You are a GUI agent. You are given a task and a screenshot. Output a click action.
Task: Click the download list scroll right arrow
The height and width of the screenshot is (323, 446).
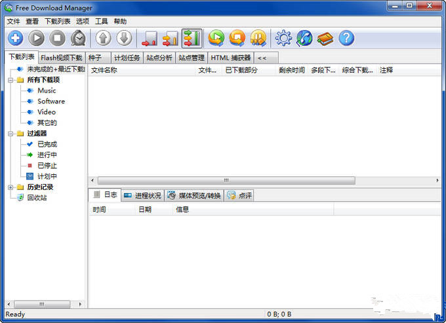point(437,180)
